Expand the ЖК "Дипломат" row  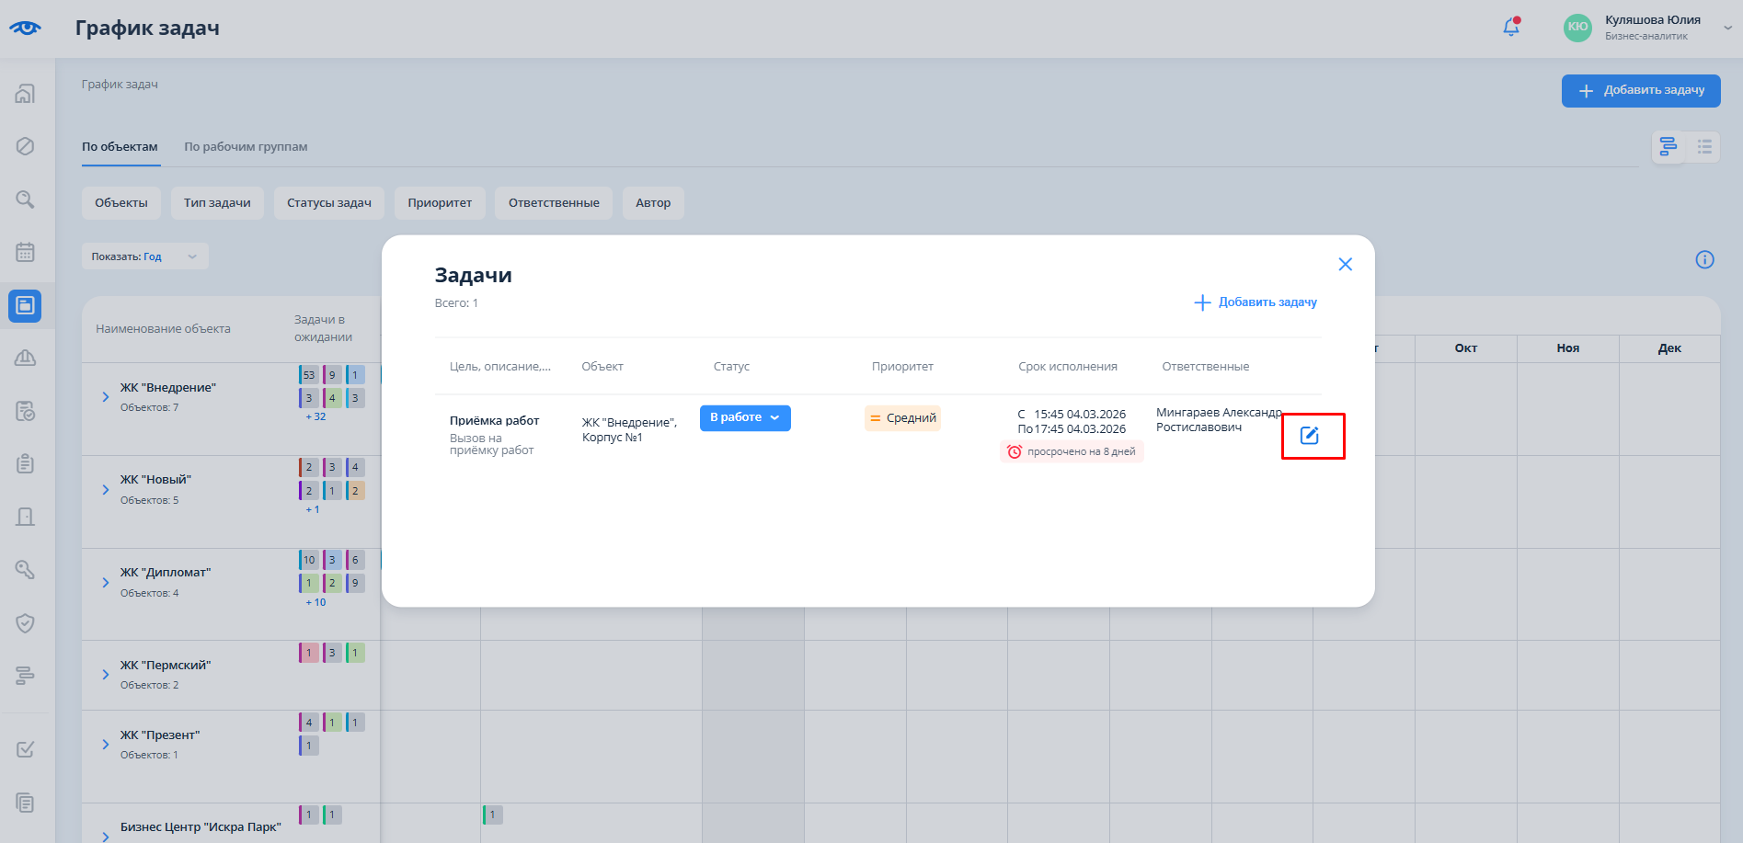pyautogui.click(x=106, y=583)
